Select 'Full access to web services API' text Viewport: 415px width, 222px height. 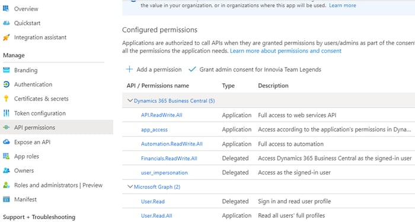[297, 115]
